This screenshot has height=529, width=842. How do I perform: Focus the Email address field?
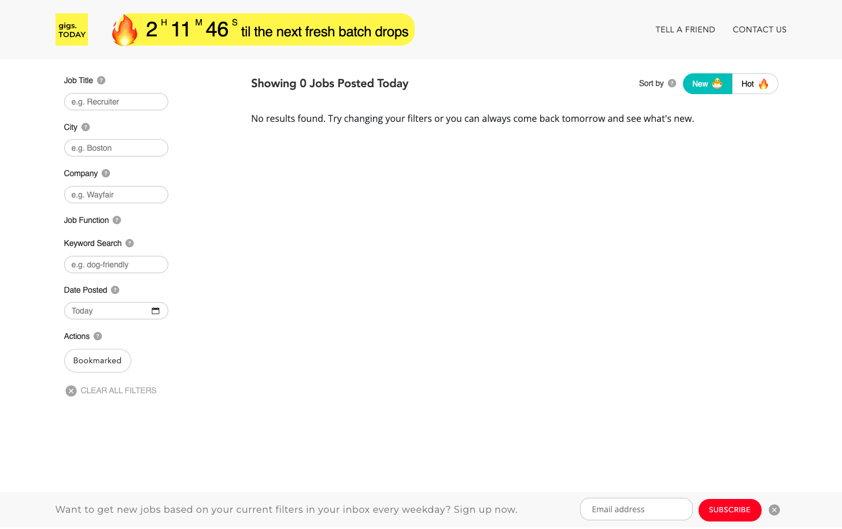pyautogui.click(x=636, y=509)
